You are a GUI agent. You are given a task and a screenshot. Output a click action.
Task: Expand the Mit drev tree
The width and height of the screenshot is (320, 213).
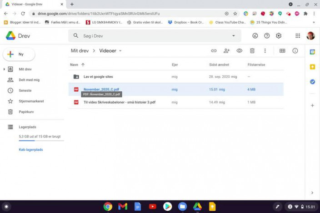click(x=5, y=69)
